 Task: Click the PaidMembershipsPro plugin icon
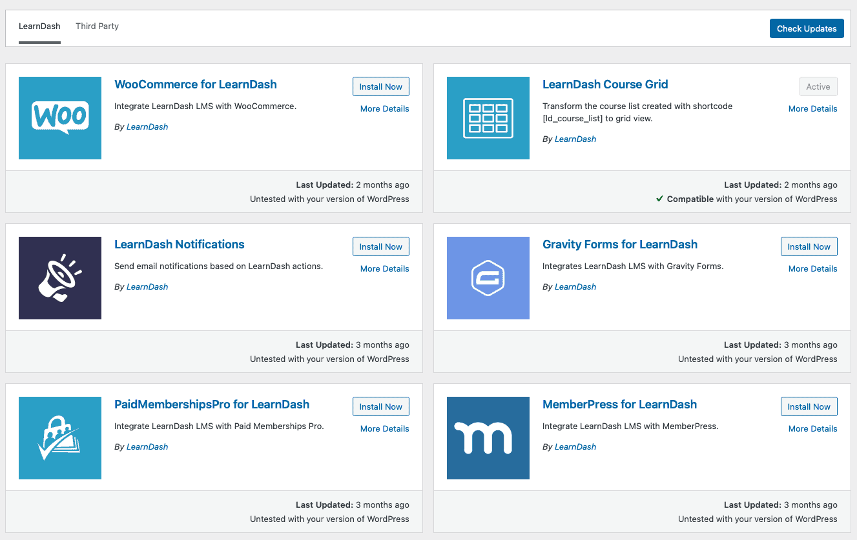point(60,438)
